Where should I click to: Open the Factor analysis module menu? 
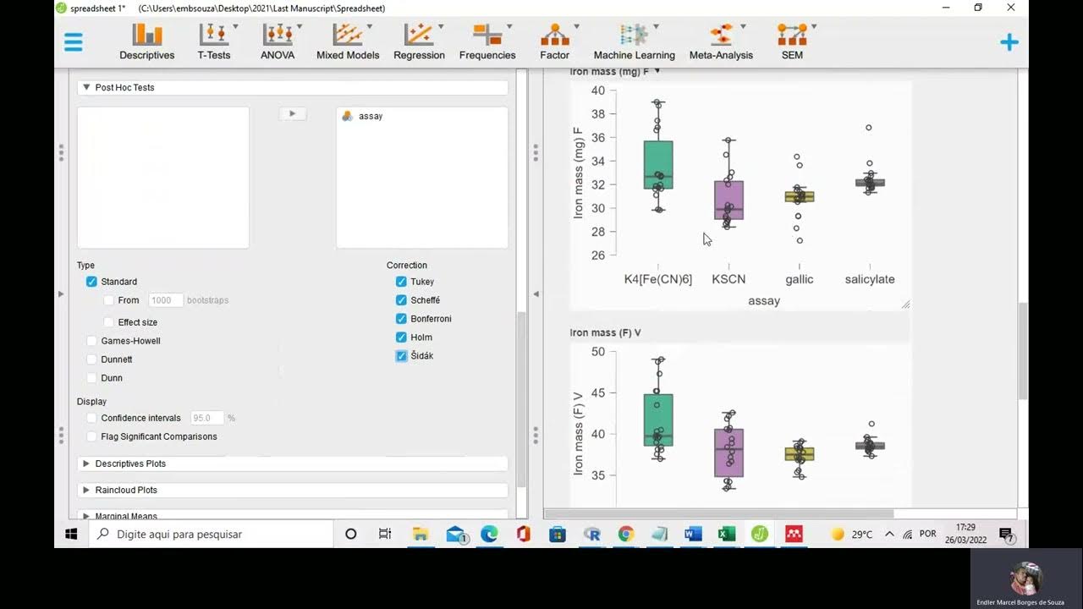pyautogui.click(x=555, y=41)
